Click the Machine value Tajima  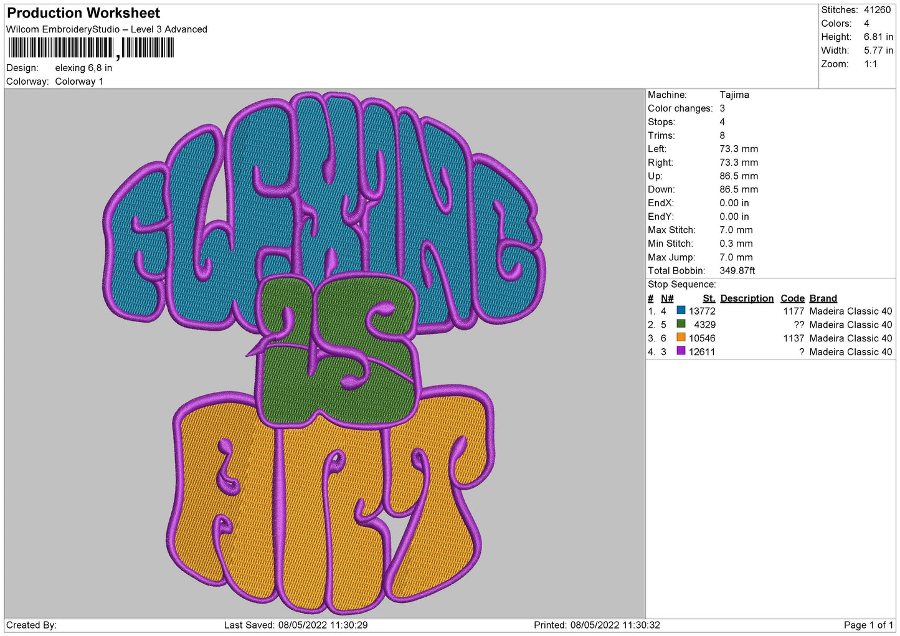pyautogui.click(x=734, y=95)
